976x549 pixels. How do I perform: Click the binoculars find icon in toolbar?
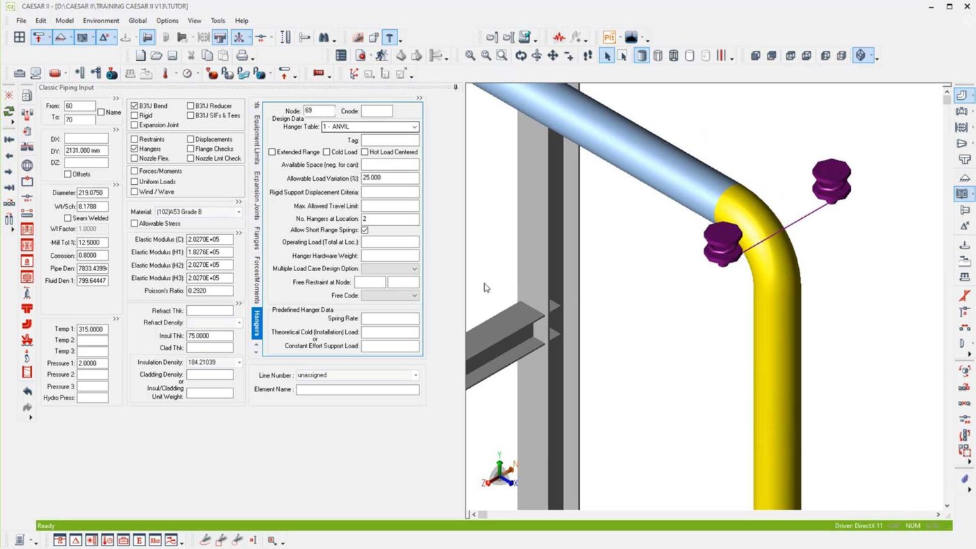(x=324, y=38)
